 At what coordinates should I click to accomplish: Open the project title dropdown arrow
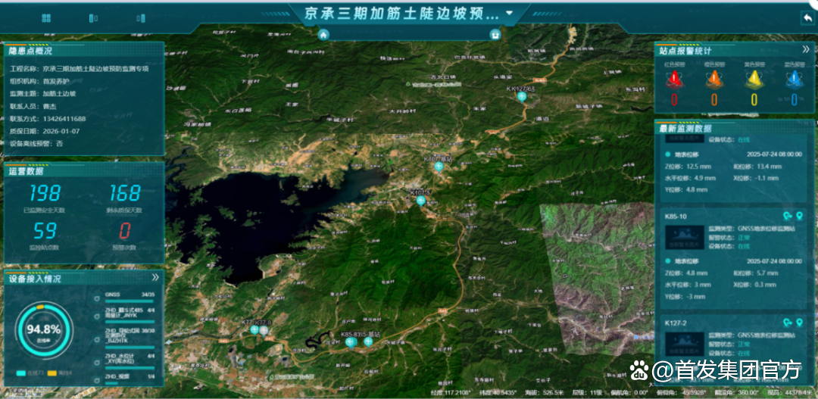(x=510, y=13)
